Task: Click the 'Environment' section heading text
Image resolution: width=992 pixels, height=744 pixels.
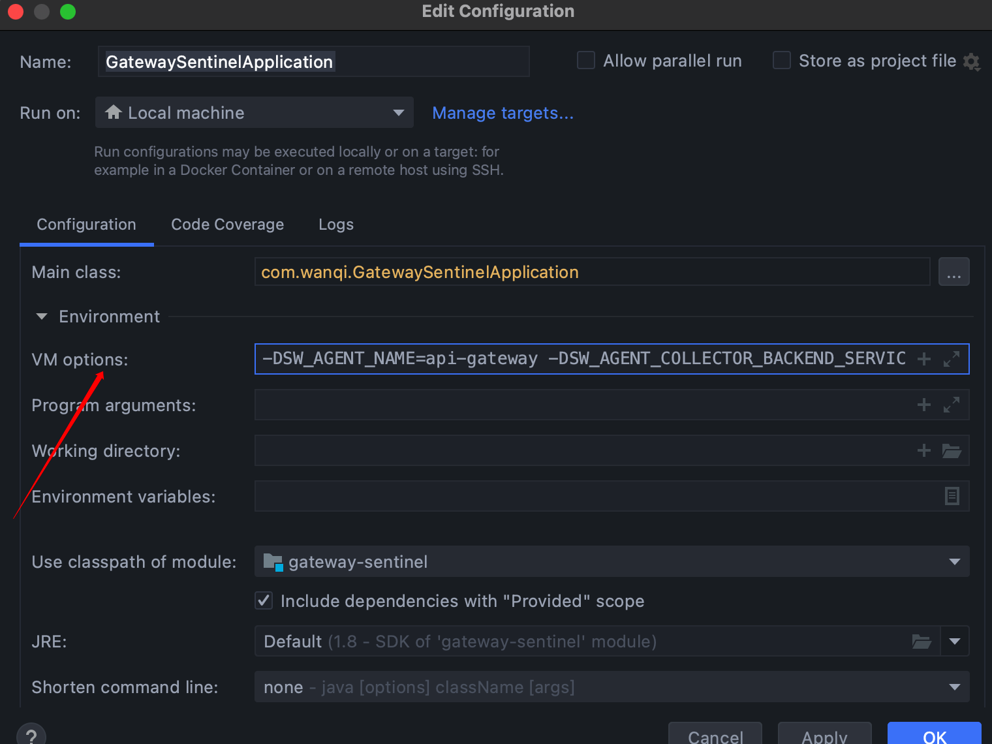Action: [109, 317]
